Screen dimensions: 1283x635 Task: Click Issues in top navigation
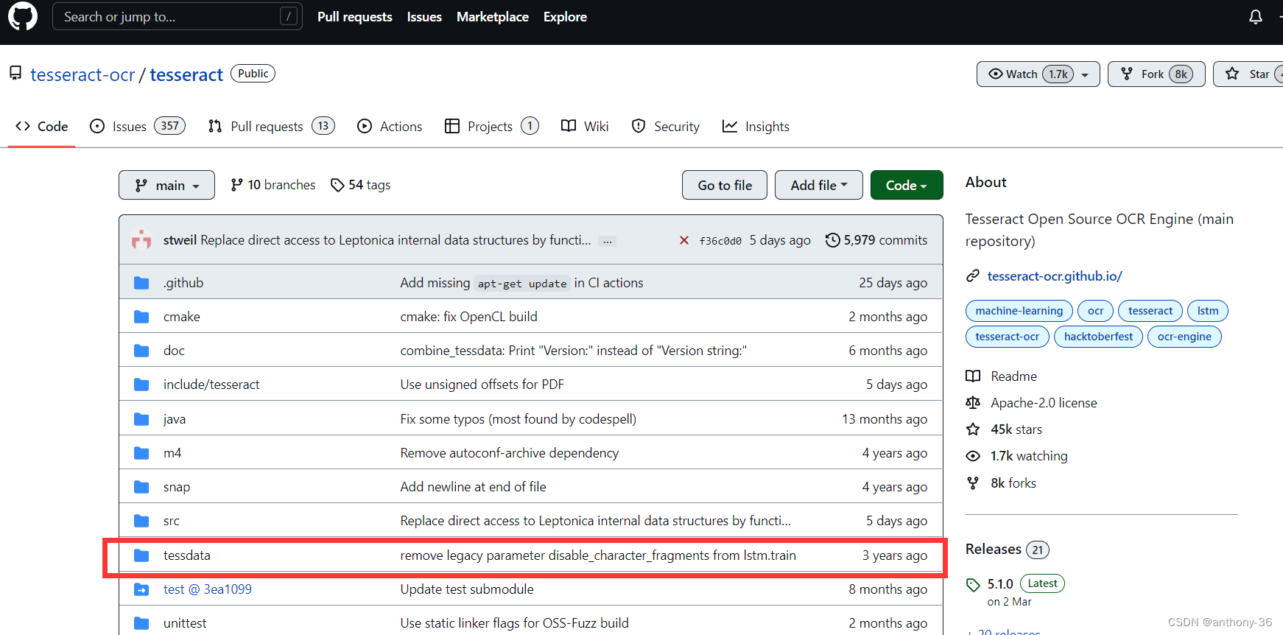pyautogui.click(x=424, y=17)
